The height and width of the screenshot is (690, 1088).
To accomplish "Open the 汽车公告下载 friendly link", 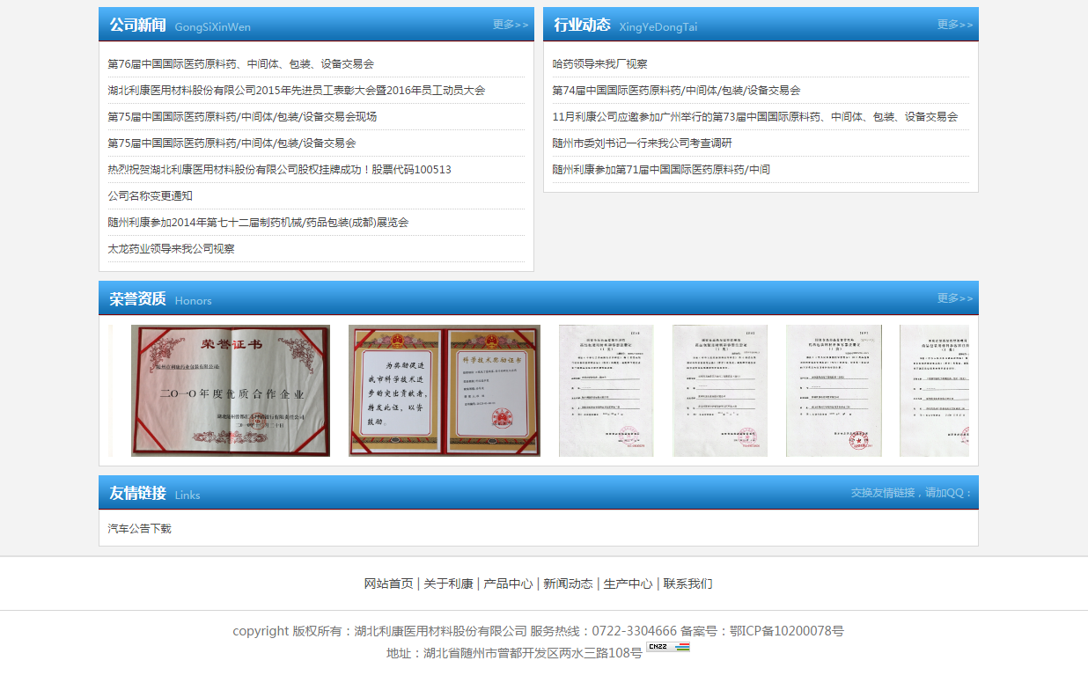I will point(139,529).
